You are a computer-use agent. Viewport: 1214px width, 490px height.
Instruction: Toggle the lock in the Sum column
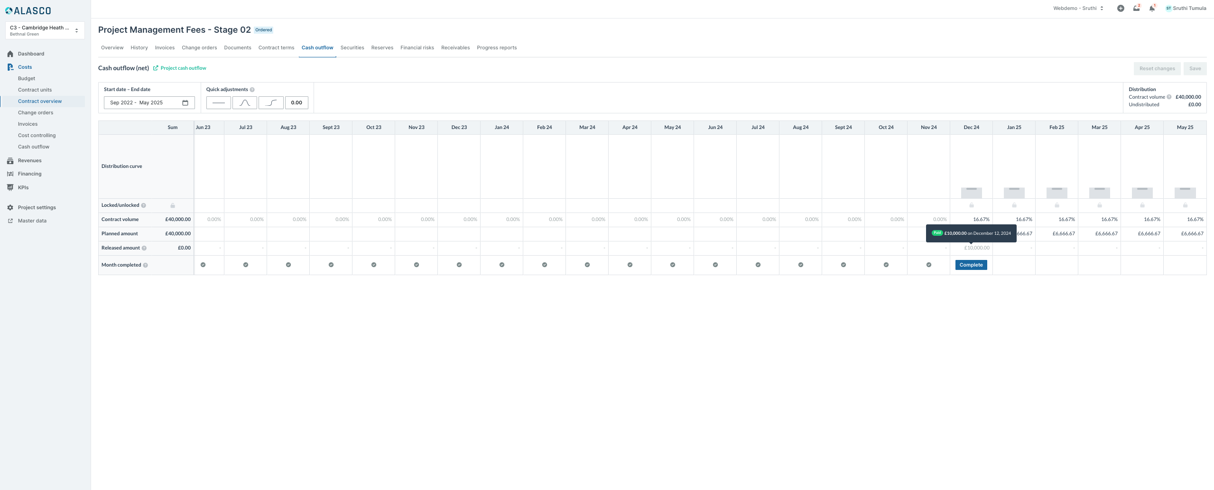(173, 205)
